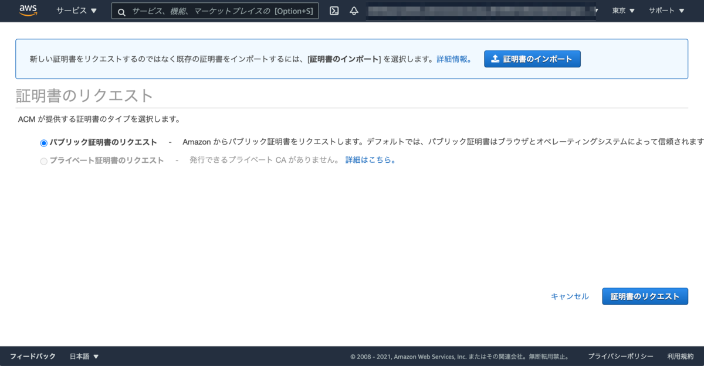This screenshot has height=366, width=704.
Task: Open the 日本語 language dropdown
Action: click(84, 356)
